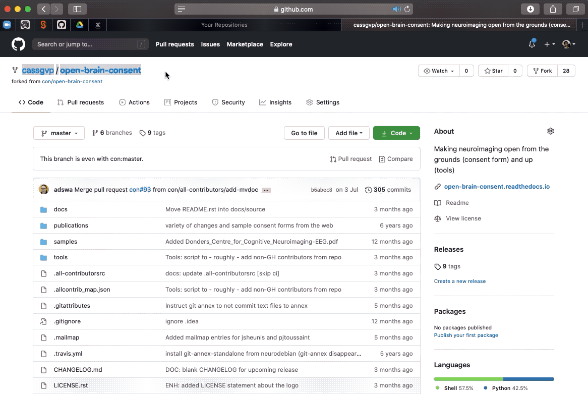
Task: Open the Insights tab
Action: pyautogui.click(x=275, y=102)
